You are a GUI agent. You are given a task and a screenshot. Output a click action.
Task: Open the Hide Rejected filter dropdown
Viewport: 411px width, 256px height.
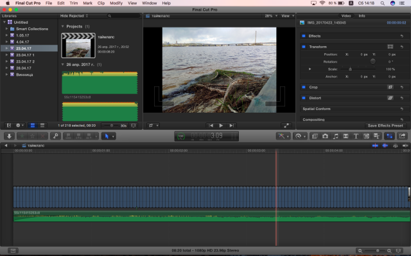click(74, 16)
